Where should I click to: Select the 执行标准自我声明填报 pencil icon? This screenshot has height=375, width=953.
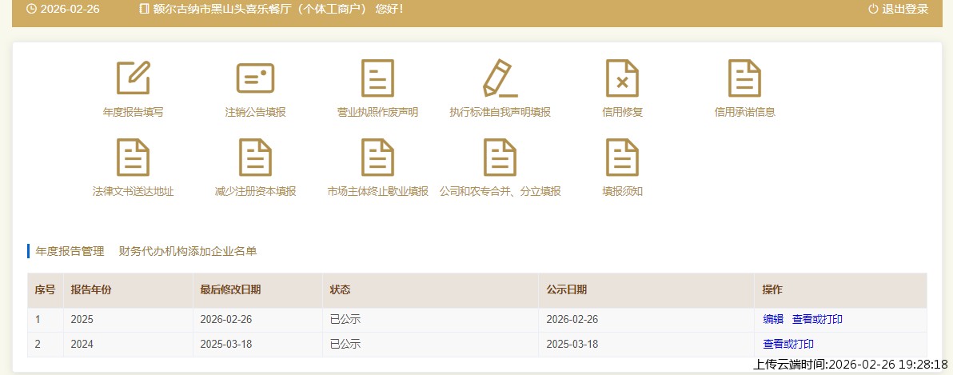pos(500,78)
